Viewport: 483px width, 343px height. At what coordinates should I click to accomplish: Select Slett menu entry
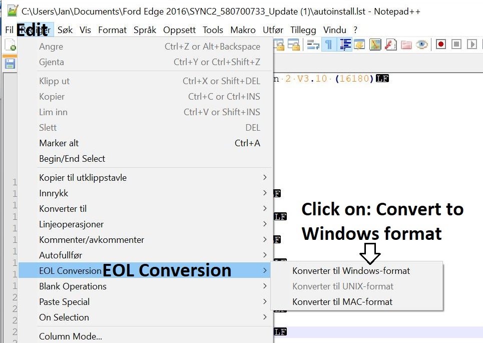(145, 128)
